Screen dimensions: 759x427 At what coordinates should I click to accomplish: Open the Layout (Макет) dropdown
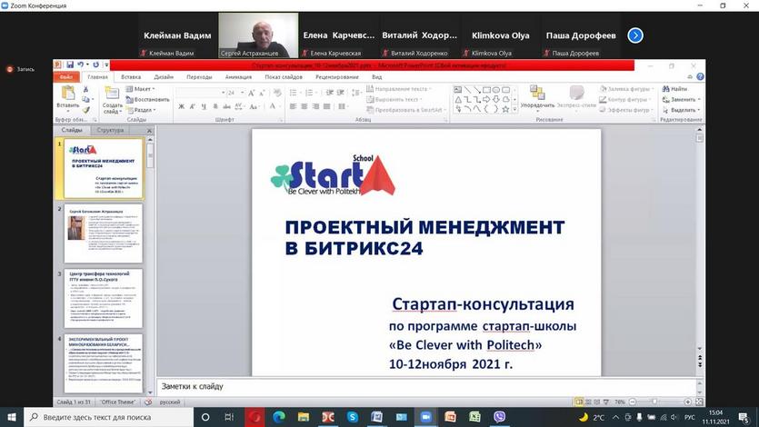140,89
